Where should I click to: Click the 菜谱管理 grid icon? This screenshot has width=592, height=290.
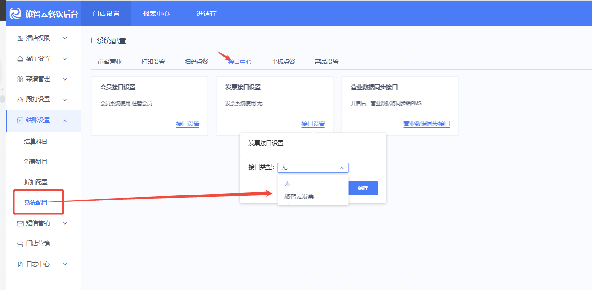20,79
